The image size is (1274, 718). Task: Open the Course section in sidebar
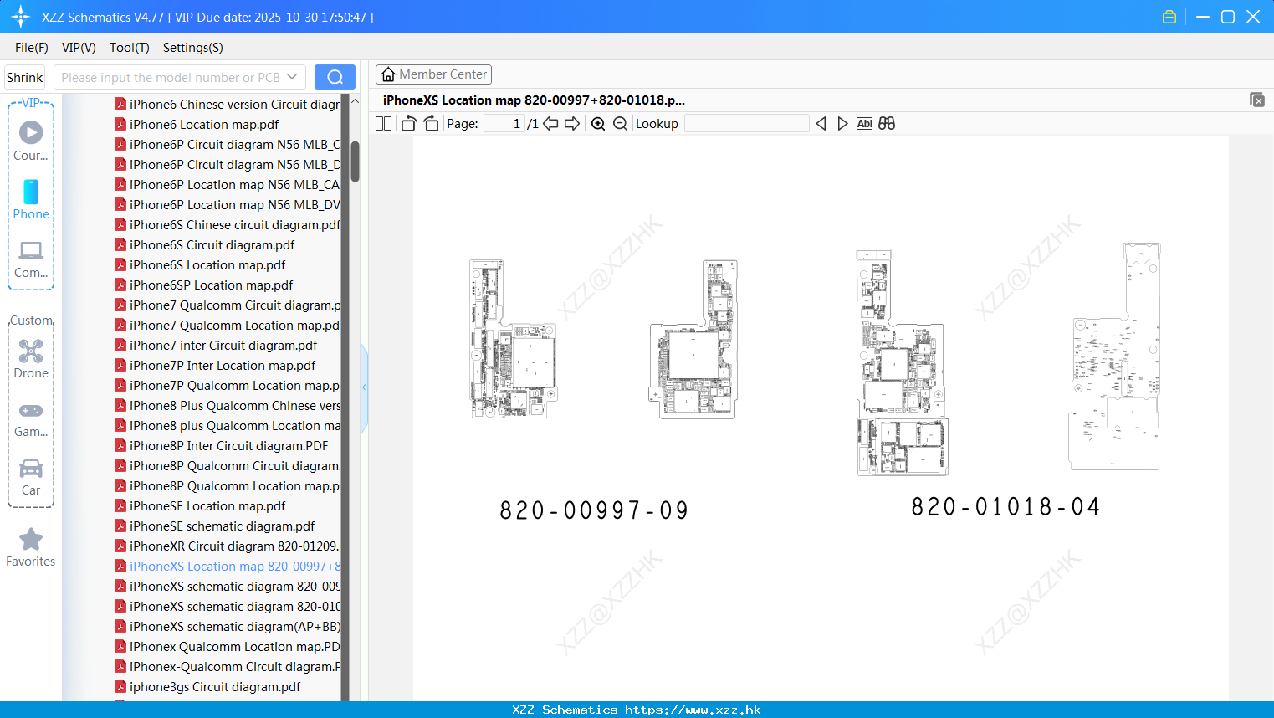[x=31, y=141]
